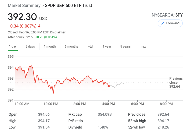Click the SPDR S&P 500 ETF Trust title
Viewport: 194px width, 132px height.
[68, 6]
